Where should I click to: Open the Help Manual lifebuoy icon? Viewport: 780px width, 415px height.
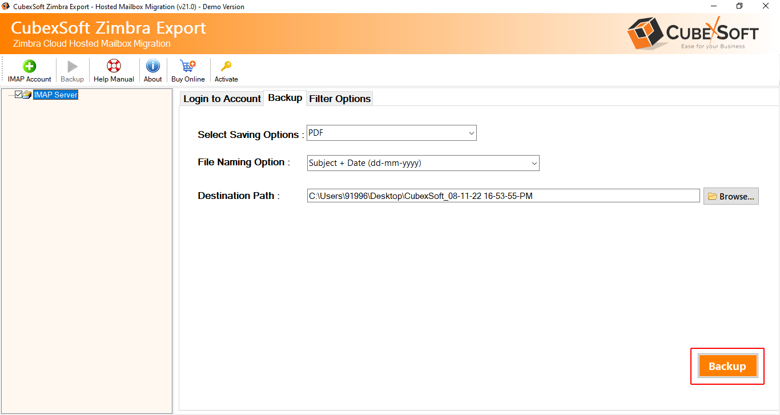click(114, 66)
